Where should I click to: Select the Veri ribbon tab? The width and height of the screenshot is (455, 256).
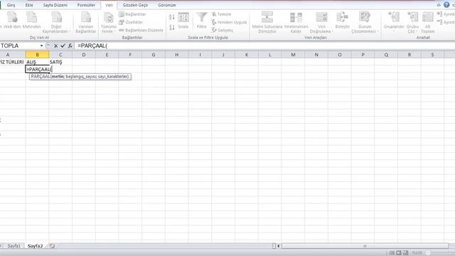click(109, 5)
